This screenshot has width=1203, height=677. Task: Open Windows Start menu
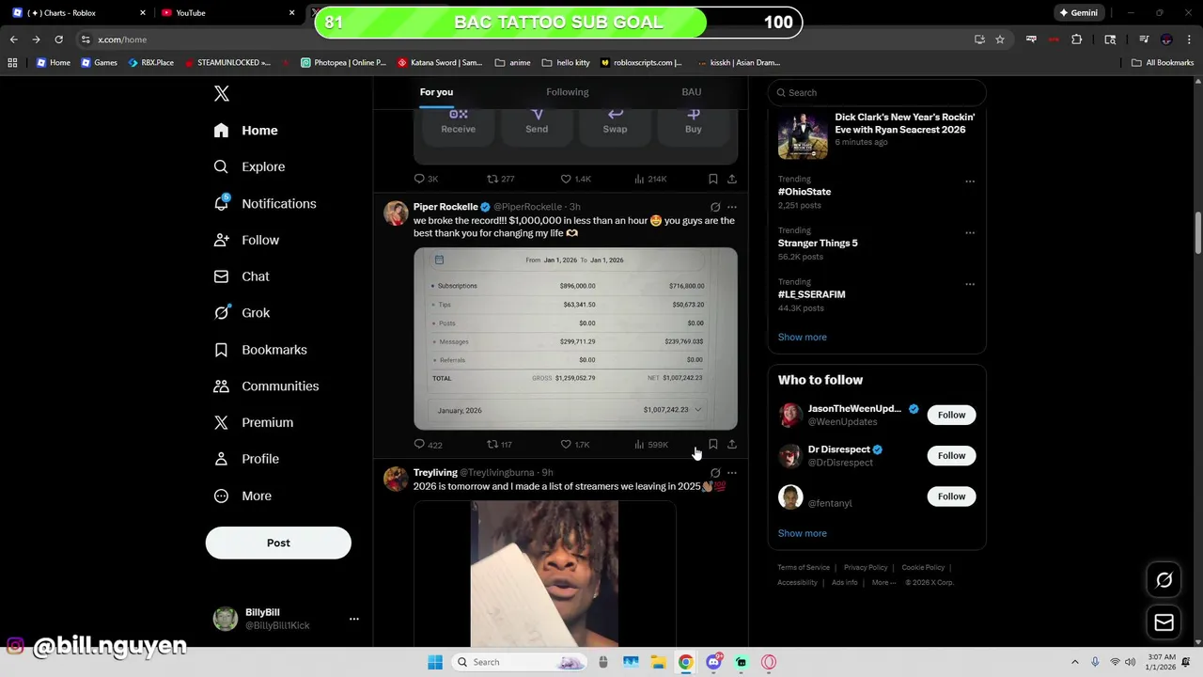tap(435, 662)
